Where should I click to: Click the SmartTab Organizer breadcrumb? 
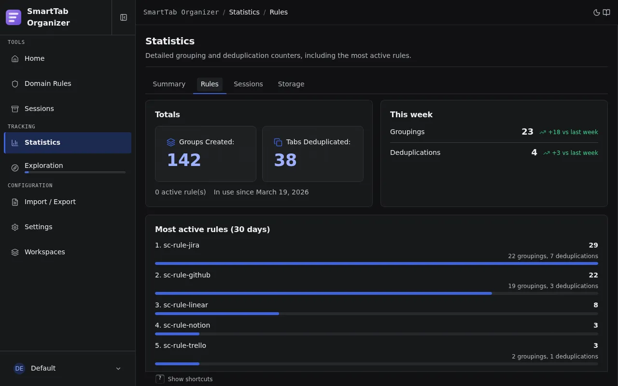(181, 12)
